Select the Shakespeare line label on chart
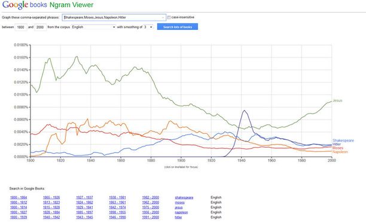Screen dimensions: 366x223 tap(343, 140)
